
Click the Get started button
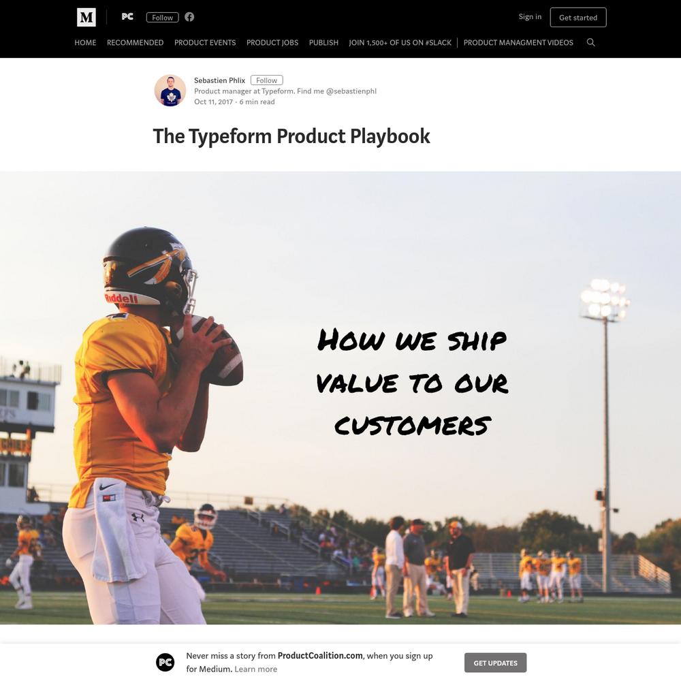point(578,18)
